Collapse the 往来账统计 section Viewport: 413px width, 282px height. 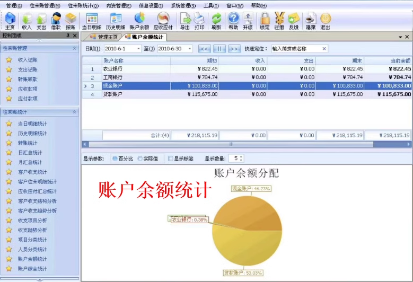pos(74,112)
